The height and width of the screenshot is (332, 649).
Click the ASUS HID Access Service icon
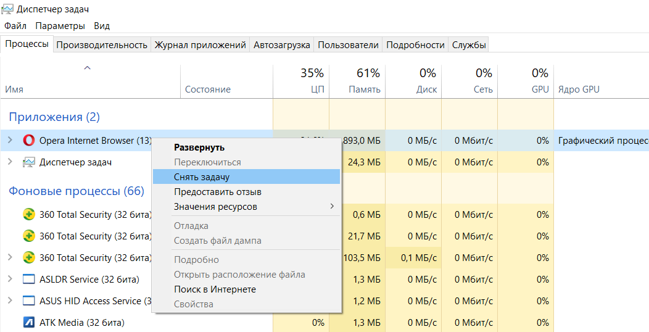tap(28, 301)
